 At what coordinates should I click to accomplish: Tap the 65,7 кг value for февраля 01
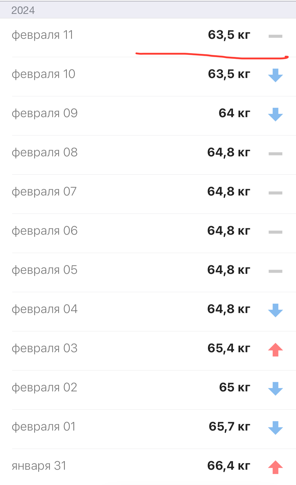coord(229,426)
